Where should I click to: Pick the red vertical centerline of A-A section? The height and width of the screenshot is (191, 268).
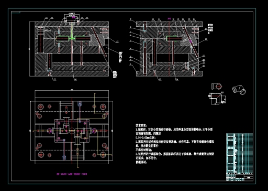(169, 48)
